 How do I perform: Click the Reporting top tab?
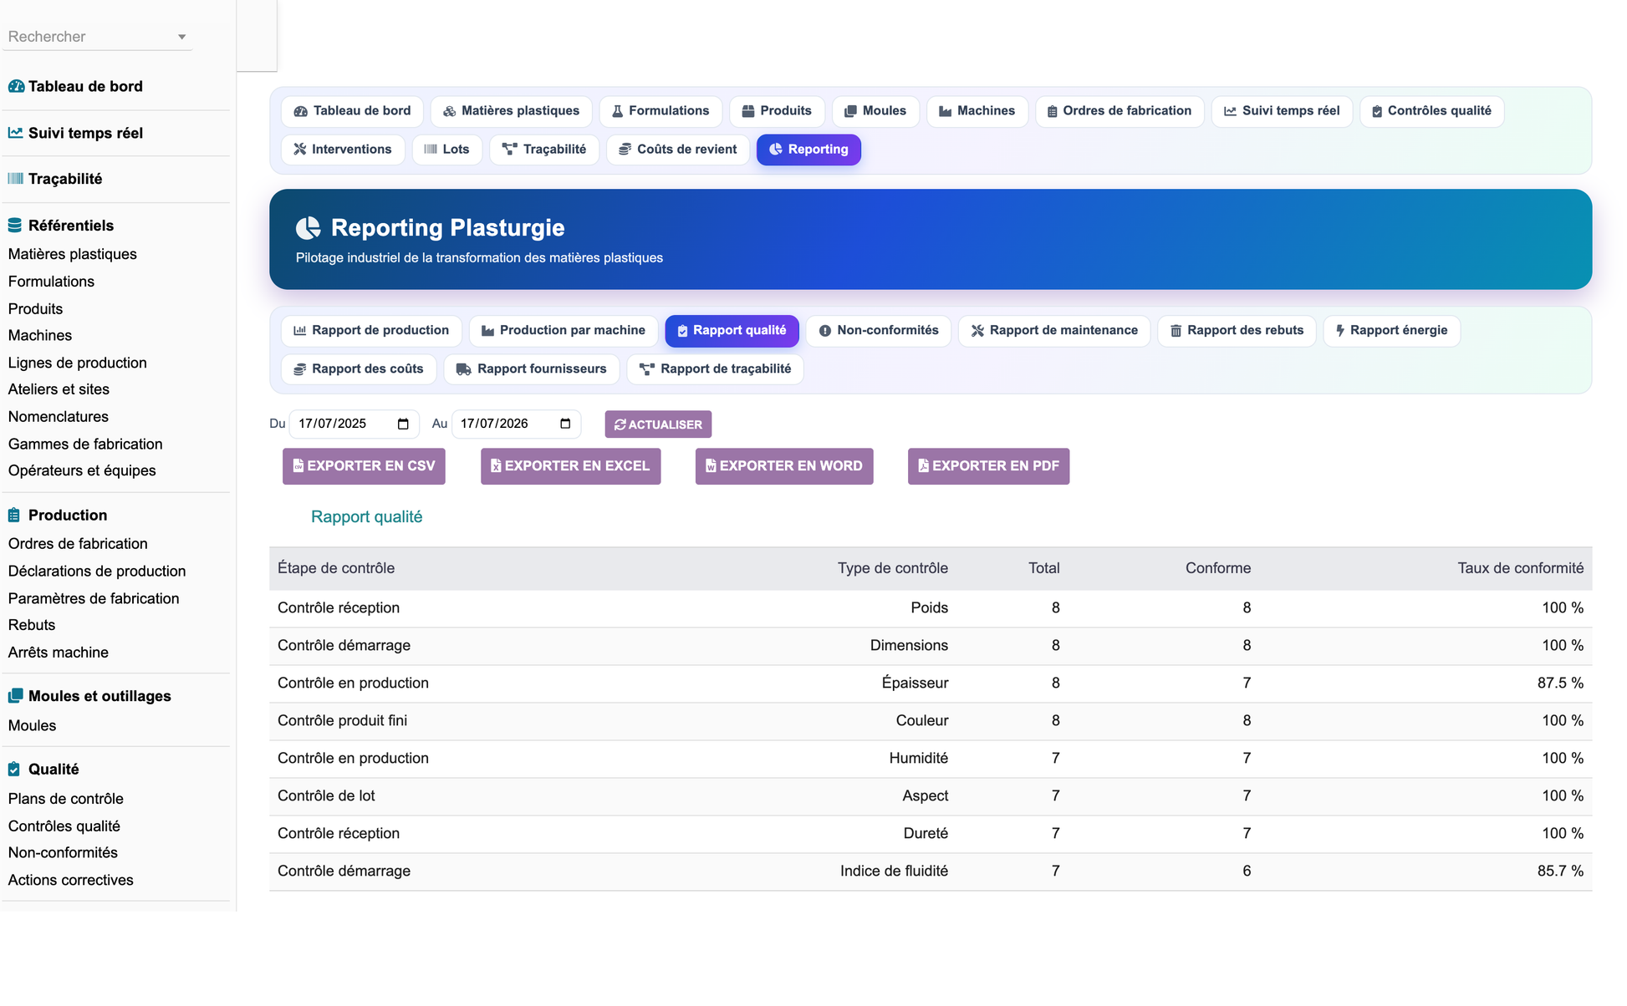click(808, 150)
